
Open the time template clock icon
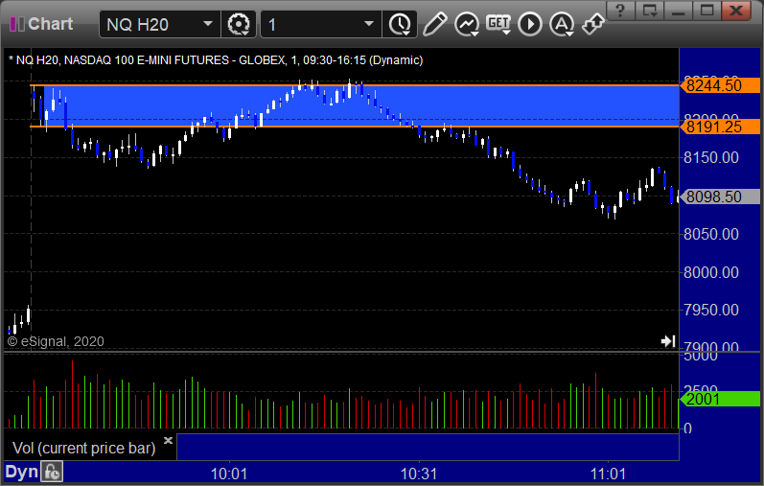(400, 24)
